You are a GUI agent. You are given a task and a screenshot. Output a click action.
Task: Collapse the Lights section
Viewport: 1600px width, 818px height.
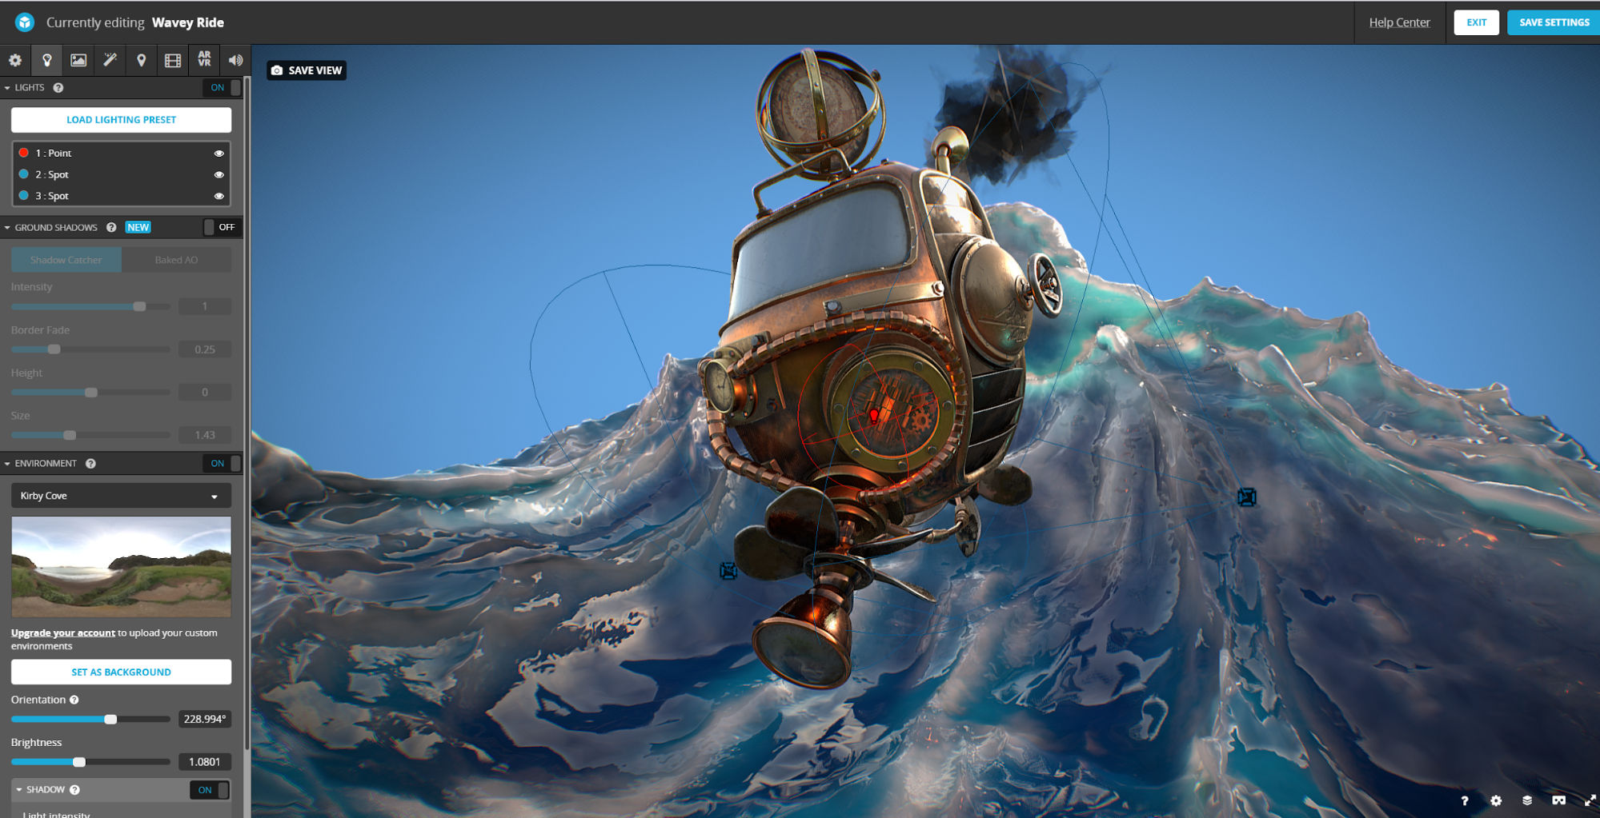tap(8, 88)
